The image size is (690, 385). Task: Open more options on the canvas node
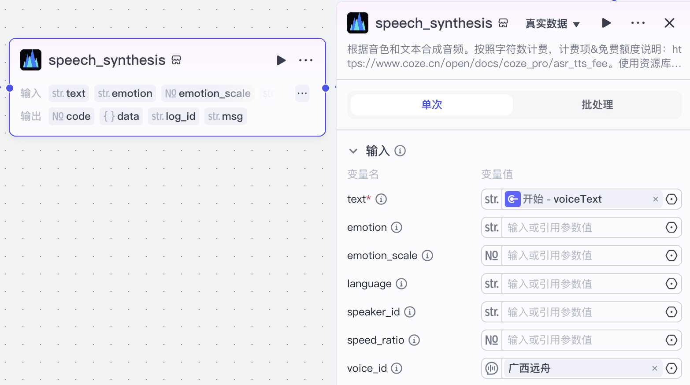(x=306, y=60)
